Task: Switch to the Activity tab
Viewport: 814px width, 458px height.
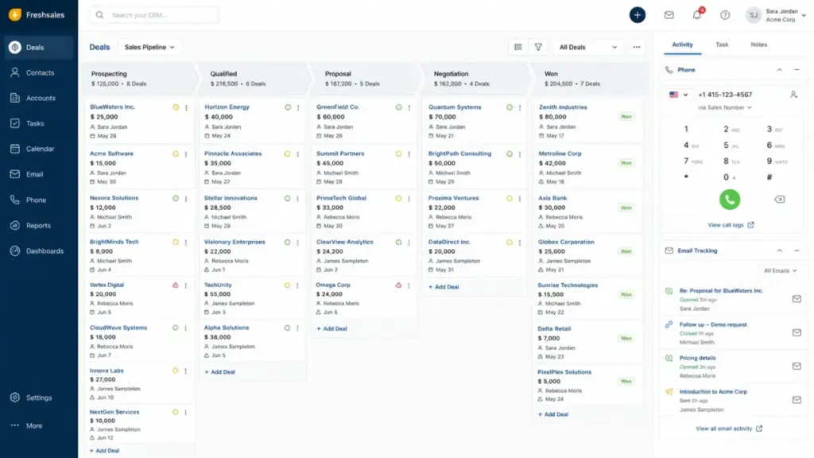Action: point(682,45)
